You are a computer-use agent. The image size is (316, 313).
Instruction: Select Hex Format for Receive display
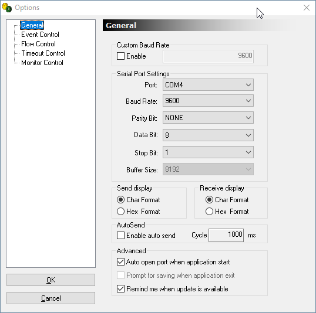209,212
